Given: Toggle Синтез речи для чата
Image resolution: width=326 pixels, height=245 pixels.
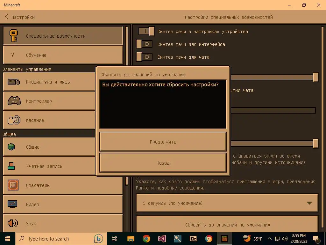Looking at the screenshot, I should point(144,57).
